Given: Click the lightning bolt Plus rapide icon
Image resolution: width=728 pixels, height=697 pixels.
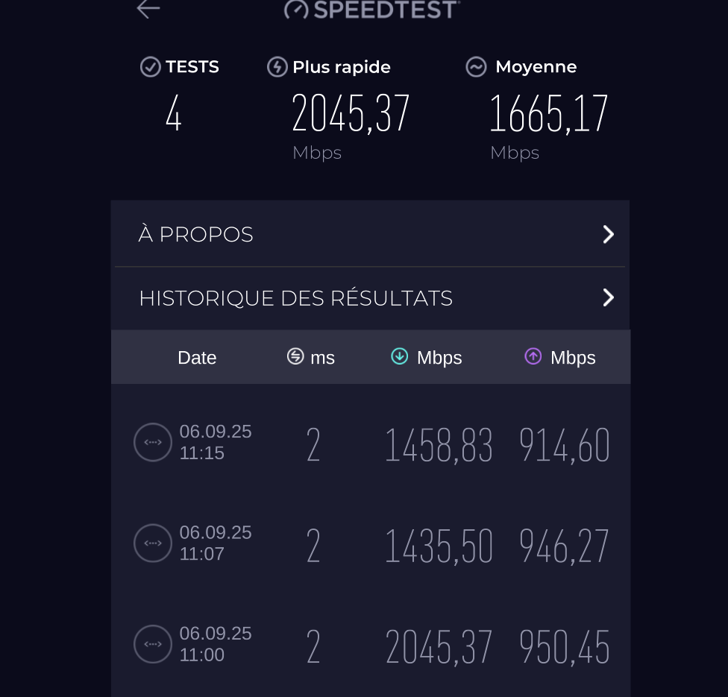Looking at the screenshot, I should point(277,67).
